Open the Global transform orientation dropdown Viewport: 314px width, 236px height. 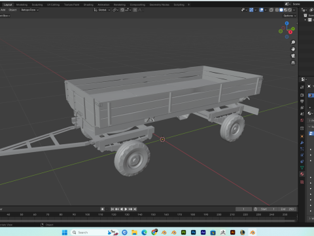pyautogui.click(x=102, y=10)
